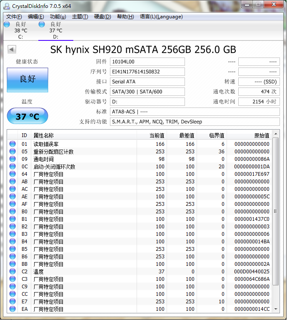Viewport: 287px width, 320px height.
Task: Click the status orb of row B2
Action: 12,226
